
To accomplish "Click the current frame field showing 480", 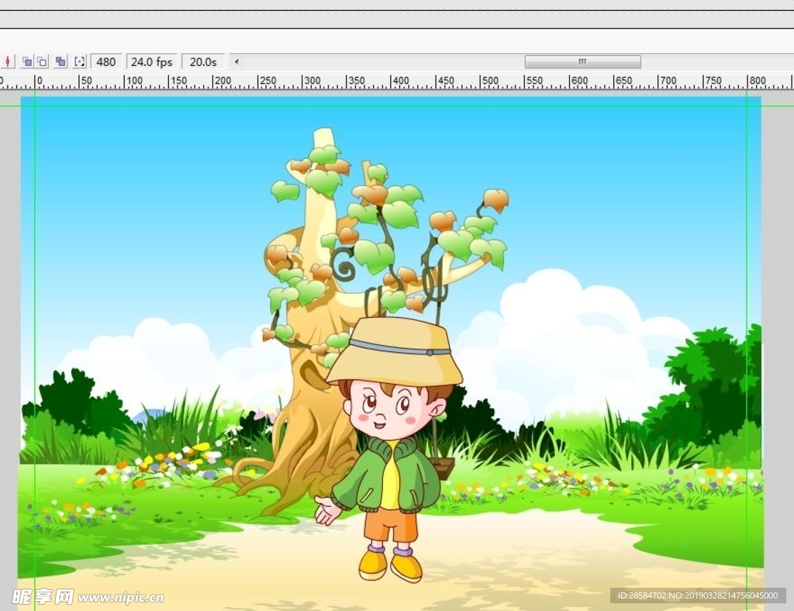I will click(106, 61).
